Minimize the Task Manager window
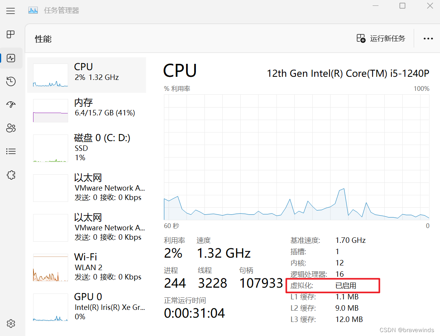 pyautogui.click(x=375, y=5)
